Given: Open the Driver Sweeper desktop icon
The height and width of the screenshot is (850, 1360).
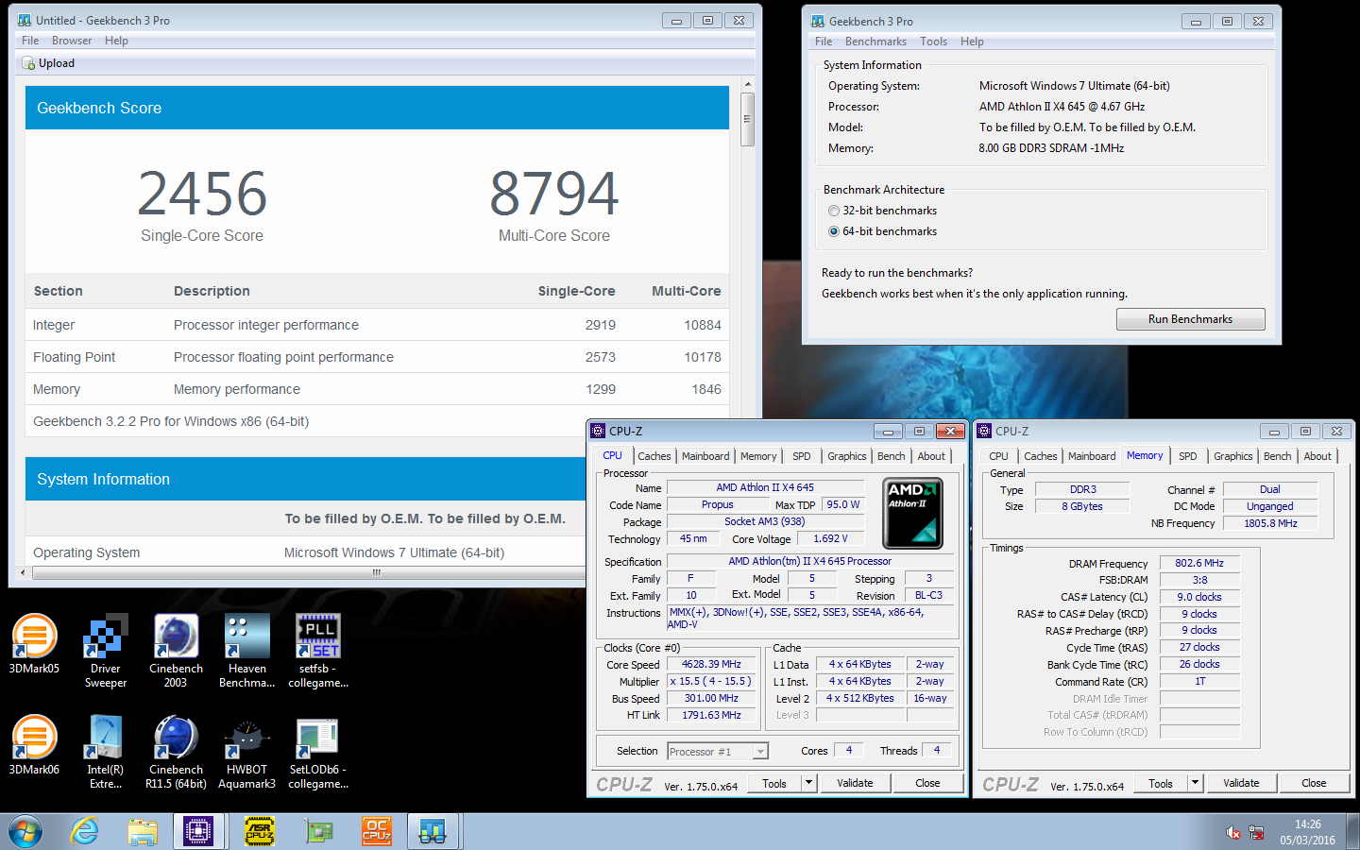Looking at the screenshot, I should coord(106,651).
